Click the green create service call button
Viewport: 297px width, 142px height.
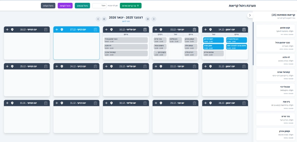[x=131, y=6]
